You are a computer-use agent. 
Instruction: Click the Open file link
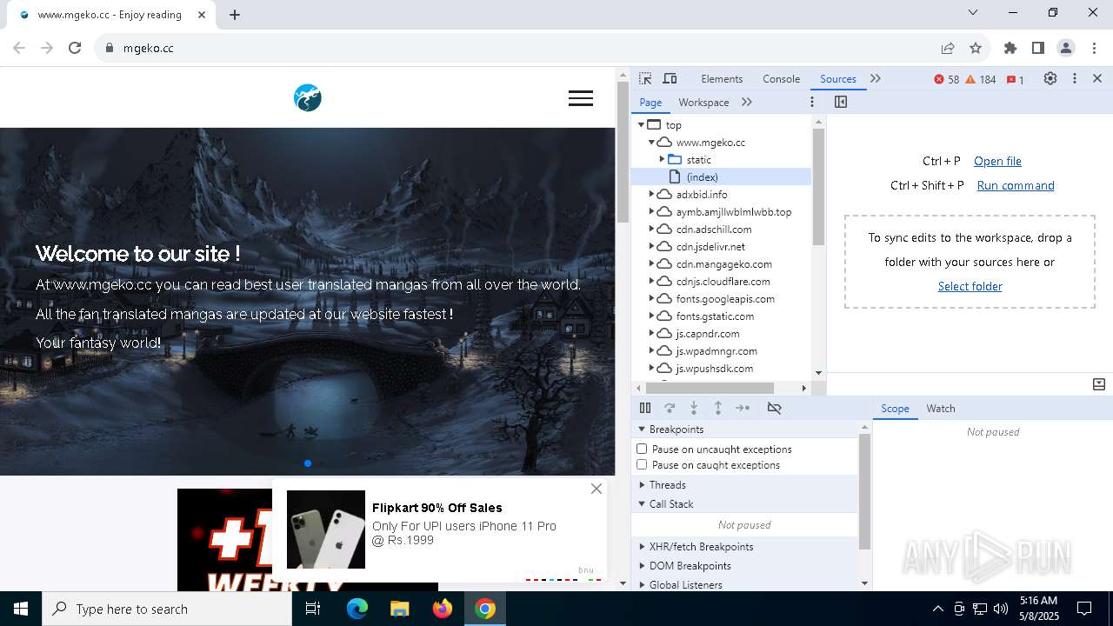point(997,161)
